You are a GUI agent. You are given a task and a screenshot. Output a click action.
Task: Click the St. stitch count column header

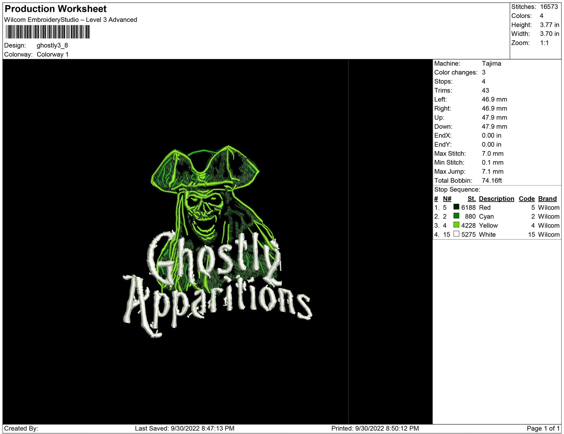pyautogui.click(x=471, y=199)
